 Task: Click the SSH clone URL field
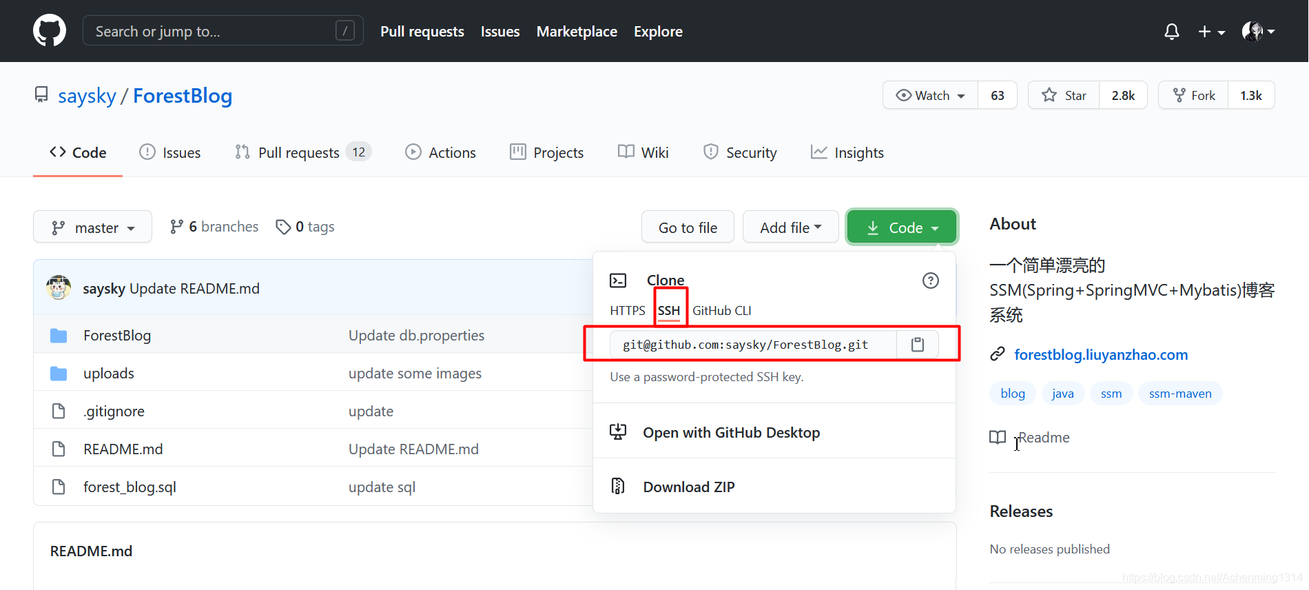753,345
